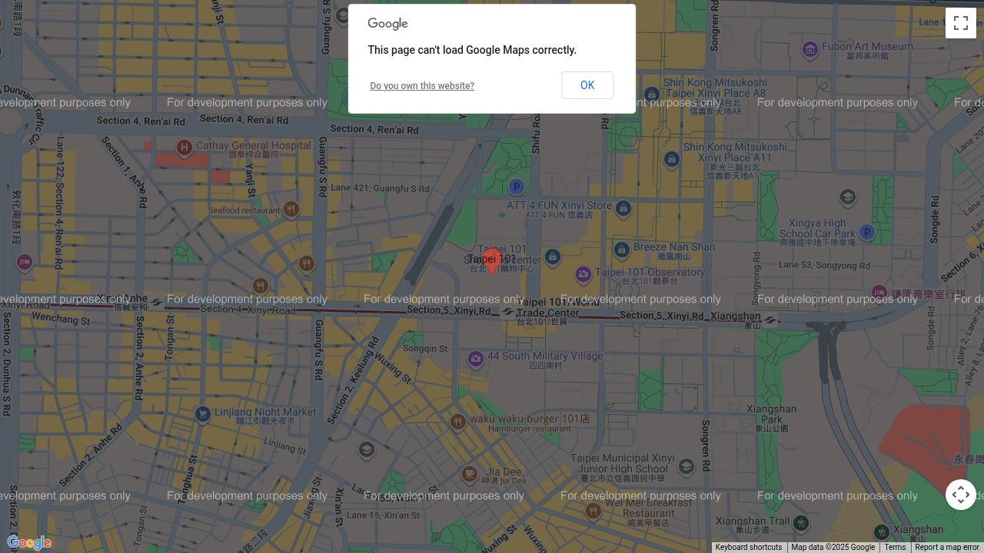The image size is (984, 553).
Task: Select the Linjiang Night Market marker
Action: (202, 413)
